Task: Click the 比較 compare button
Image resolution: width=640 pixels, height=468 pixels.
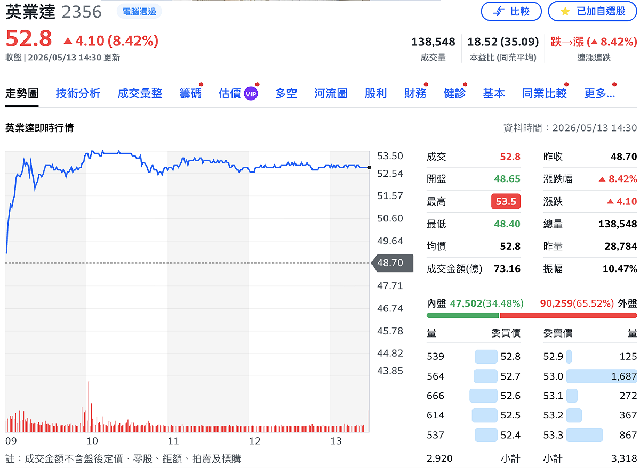Action: (x=511, y=11)
